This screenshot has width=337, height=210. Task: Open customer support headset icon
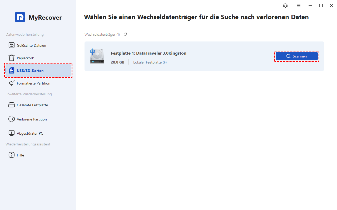[285, 6]
